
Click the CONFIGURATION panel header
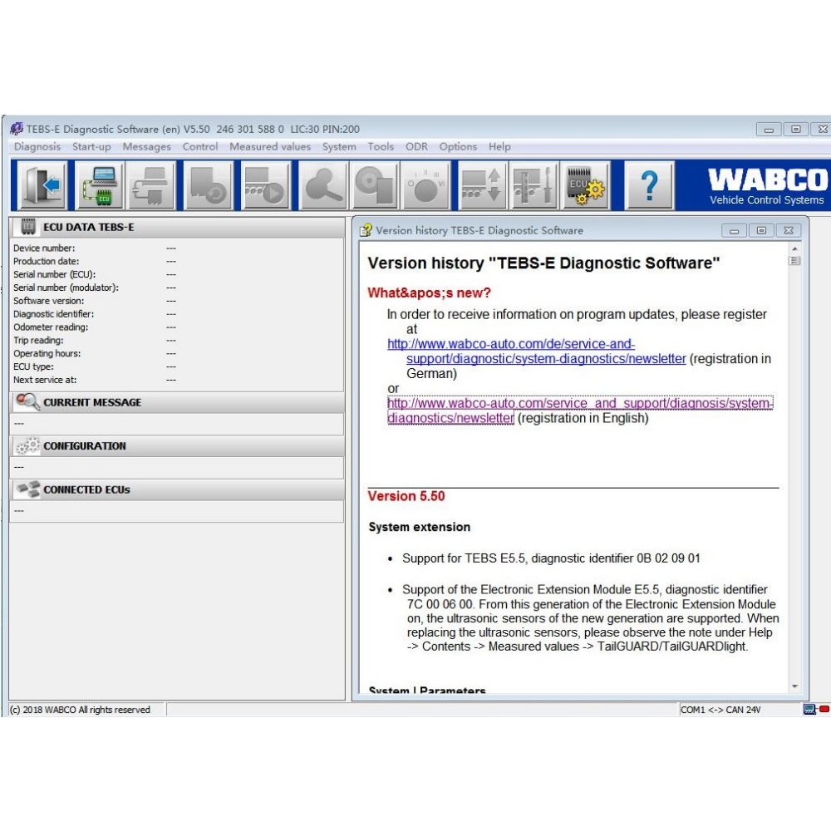click(x=177, y=445)
